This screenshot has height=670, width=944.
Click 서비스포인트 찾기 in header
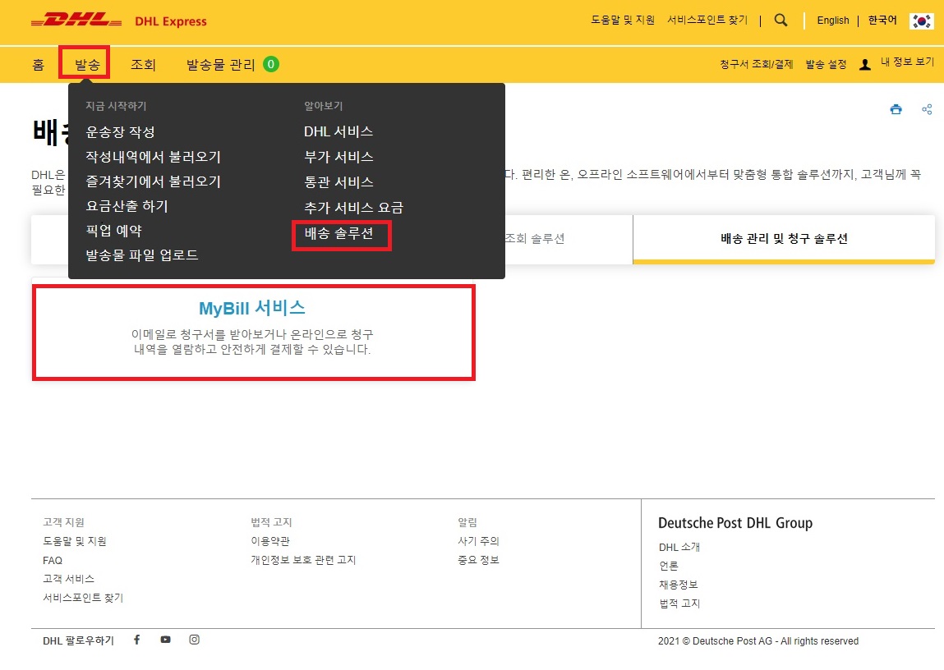[707, 20]
